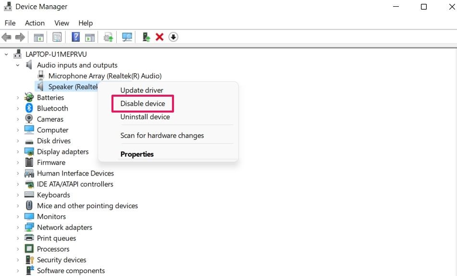
Task: Collapse the LAPTOP-U1MEPRVU root node
Action: click(6, 54)
